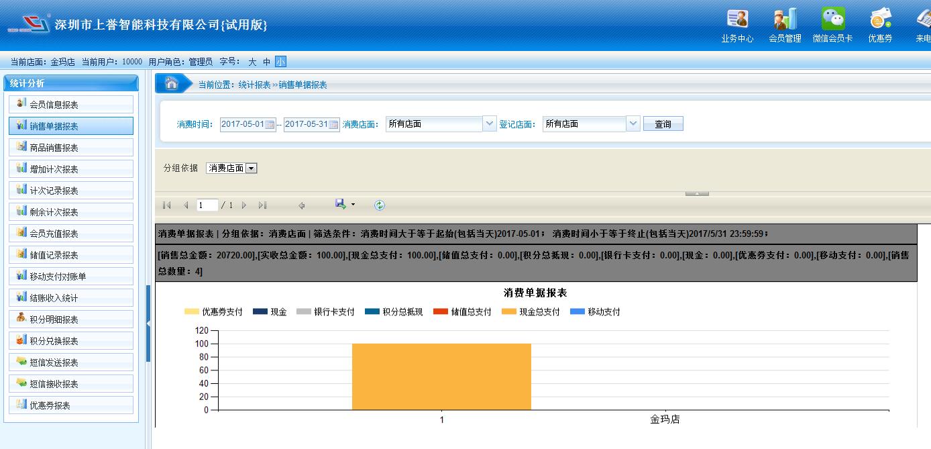The width and height of the screenshot is (931, 449).
Task: Click the home icon in the breadcrumb bar
Action: click(172, 84)
